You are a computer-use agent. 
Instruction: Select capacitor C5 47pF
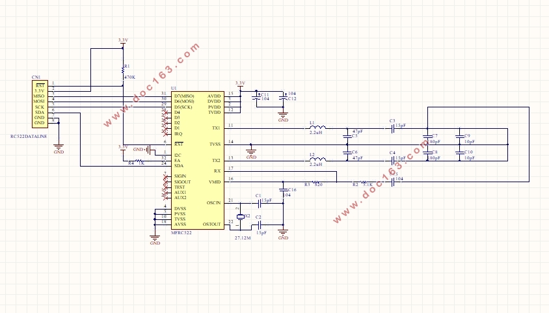[347, 136]
